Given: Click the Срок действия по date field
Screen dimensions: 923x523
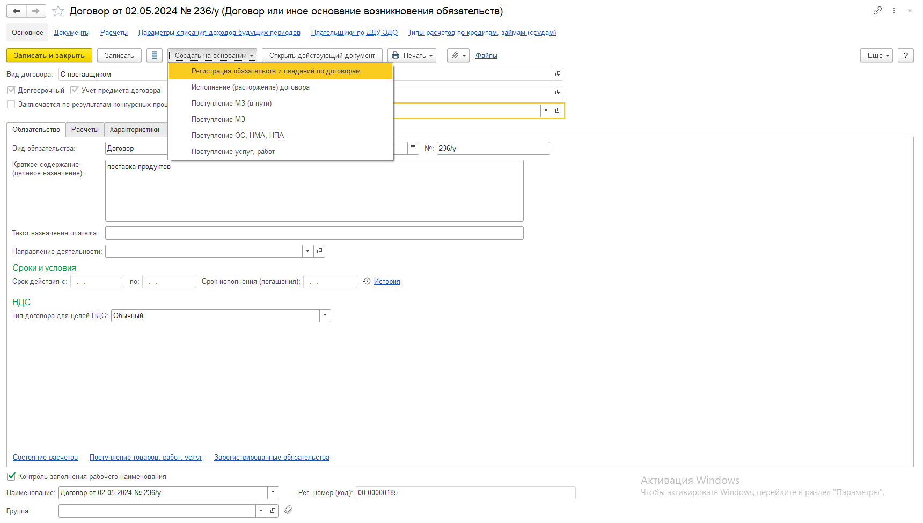Looking at the screenshot, I should click(169, 281).
